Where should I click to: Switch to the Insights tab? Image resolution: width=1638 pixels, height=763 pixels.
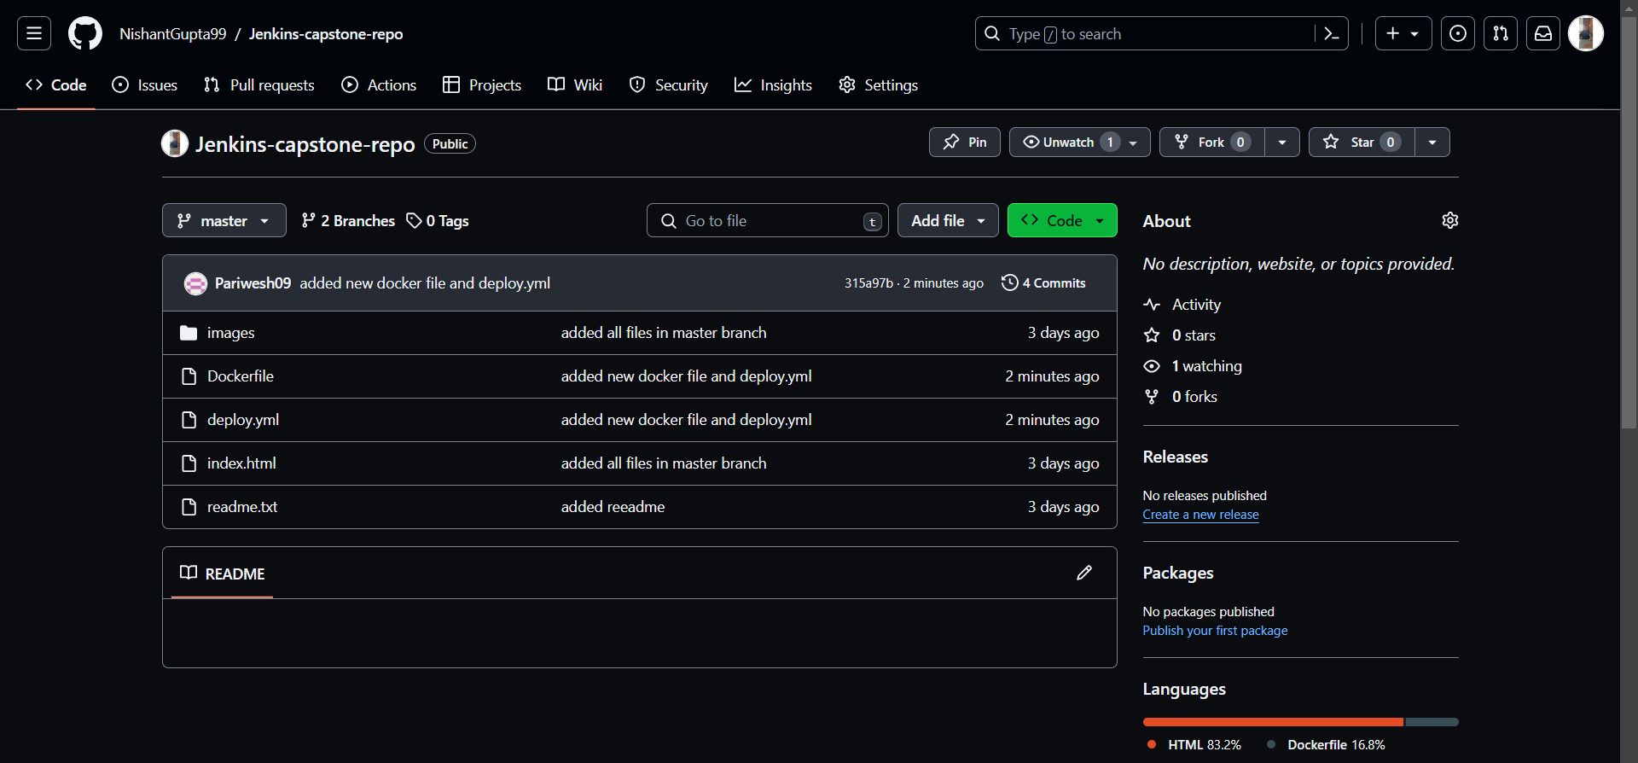coord(774,85)
